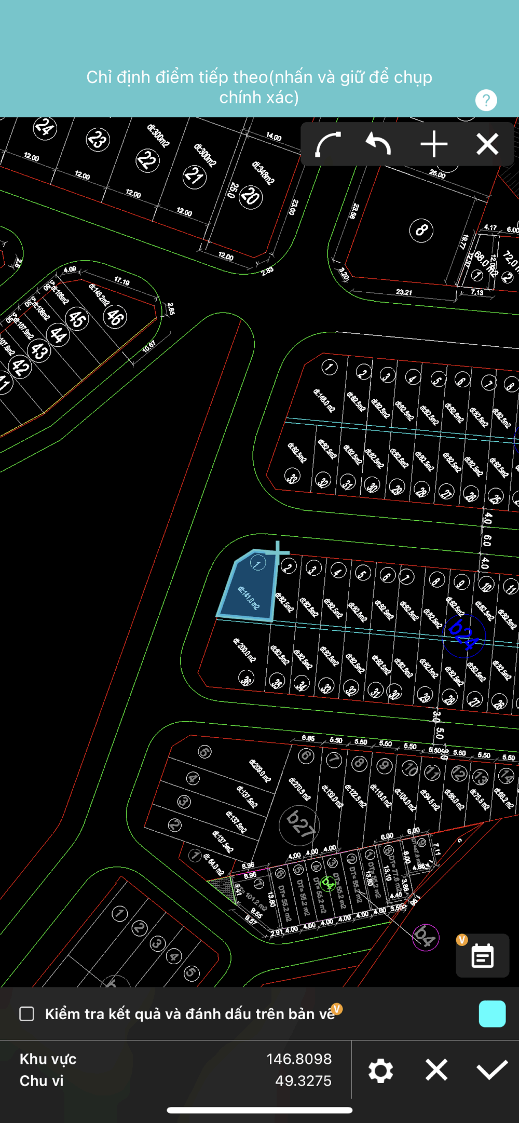
Task: Close the floating measure toolbar
Action: point(487,144)
